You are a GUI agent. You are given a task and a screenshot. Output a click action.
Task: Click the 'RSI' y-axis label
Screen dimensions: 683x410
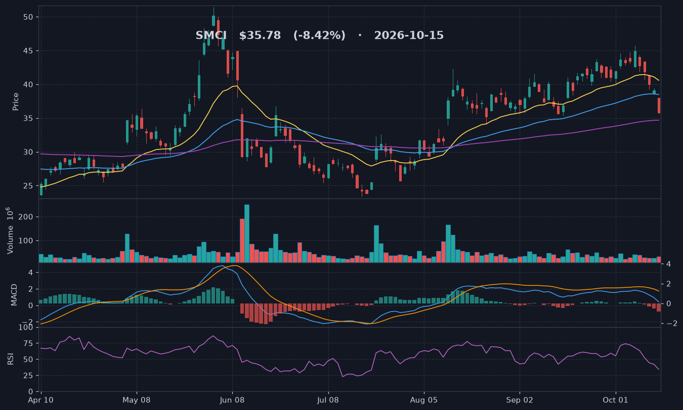11,359
